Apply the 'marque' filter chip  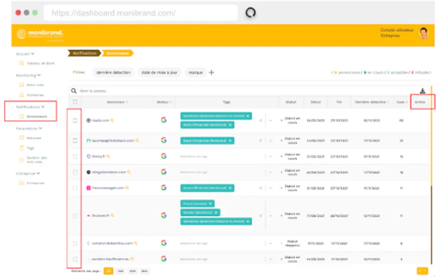(x=196, y=72)
